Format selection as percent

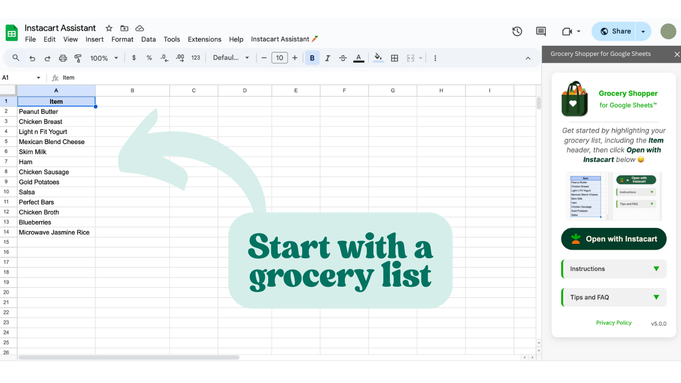(x=149, y=58)
